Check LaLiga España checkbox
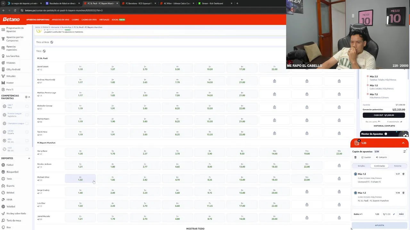 click(x=27, y=132)
